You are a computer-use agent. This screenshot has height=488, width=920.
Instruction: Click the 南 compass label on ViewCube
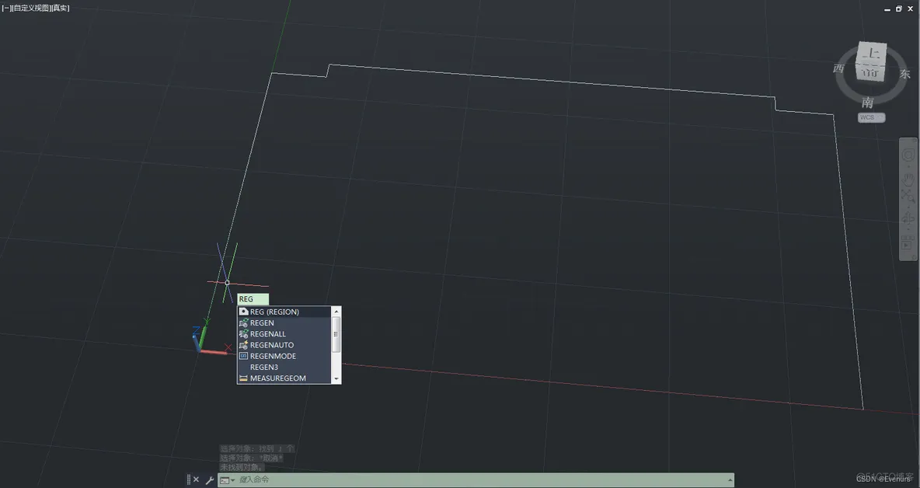(868, 103)
